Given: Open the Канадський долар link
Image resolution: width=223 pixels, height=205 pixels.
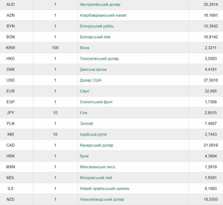Looking at the screenshot, I should 97,145.
